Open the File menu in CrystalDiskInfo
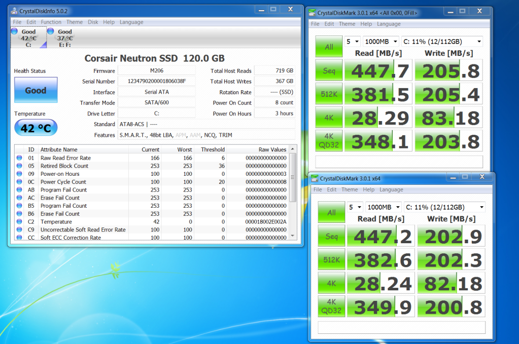 tap(17, 22)
